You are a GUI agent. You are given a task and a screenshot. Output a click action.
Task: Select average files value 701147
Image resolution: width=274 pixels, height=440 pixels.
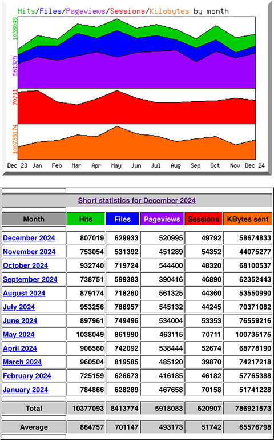[126, 427]
